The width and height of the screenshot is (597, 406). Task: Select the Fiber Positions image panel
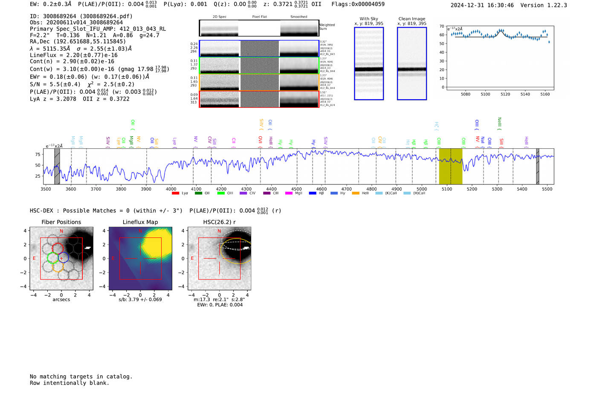coord(61,259)
